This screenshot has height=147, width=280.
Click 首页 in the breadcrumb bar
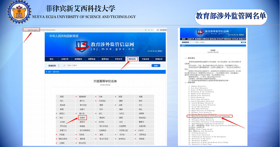[50, 72]
